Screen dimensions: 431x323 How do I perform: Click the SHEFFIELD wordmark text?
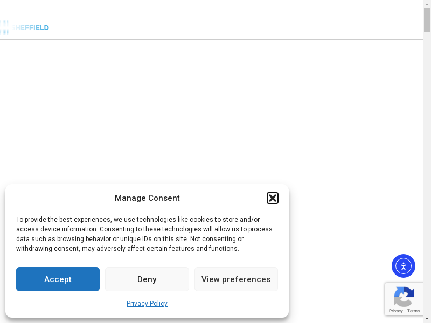32,27
